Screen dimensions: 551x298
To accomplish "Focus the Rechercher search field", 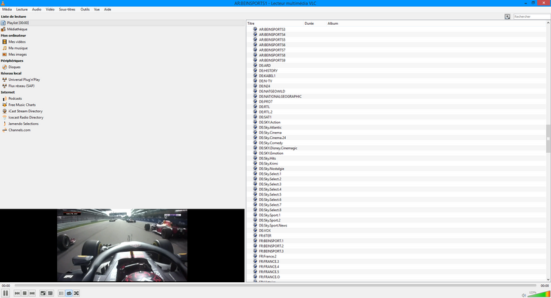I will 531,17.
